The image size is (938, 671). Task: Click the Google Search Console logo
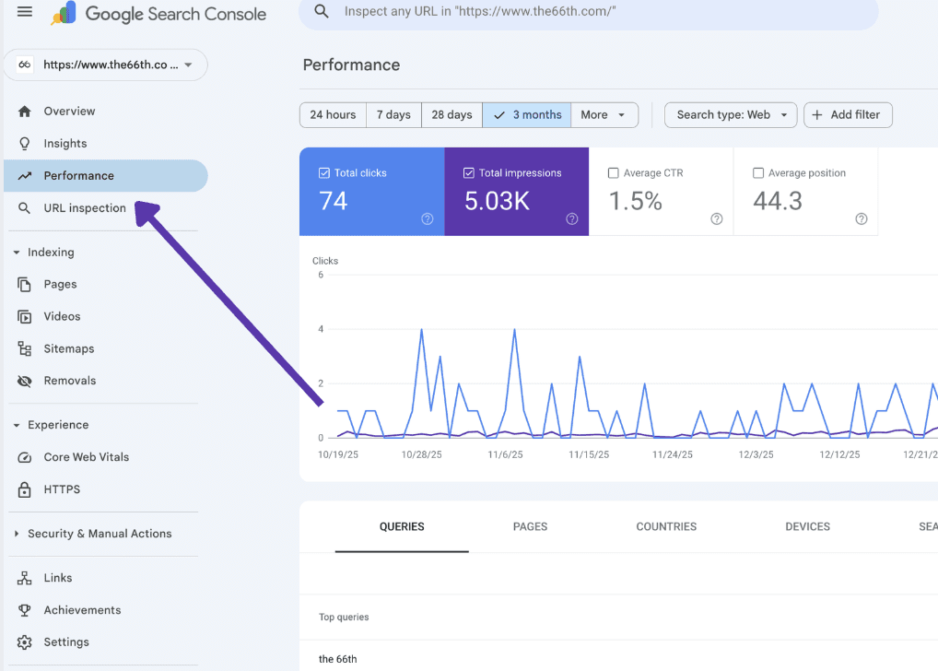tap(159, 13)
